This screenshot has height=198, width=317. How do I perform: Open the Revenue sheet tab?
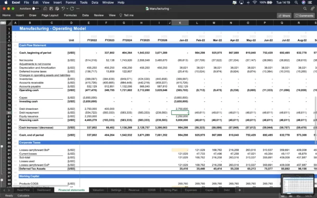[x=134, y=190]
